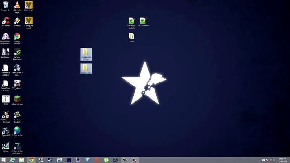The width and height of the screenshot is (290, 163).
Task: Open the Minecraft.exe grass block icon
Action: pos(17,100)
